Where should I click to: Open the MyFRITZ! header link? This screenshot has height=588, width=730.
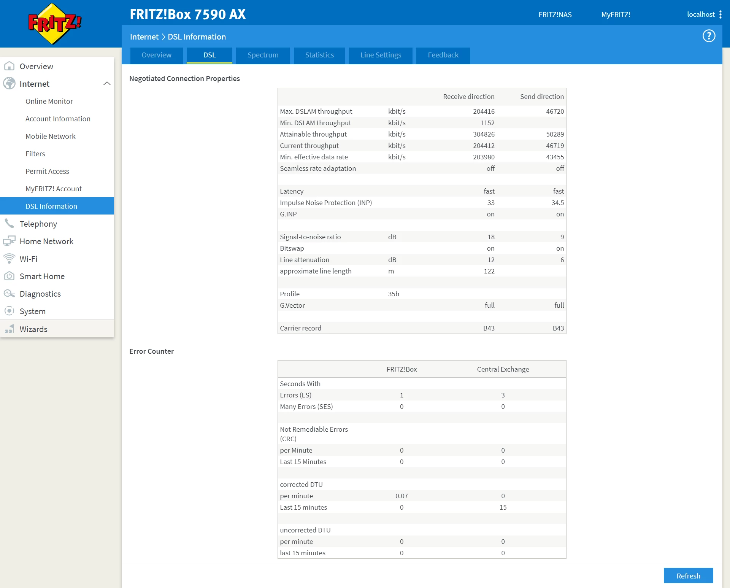pyautogui.click(x=616, y=14)
